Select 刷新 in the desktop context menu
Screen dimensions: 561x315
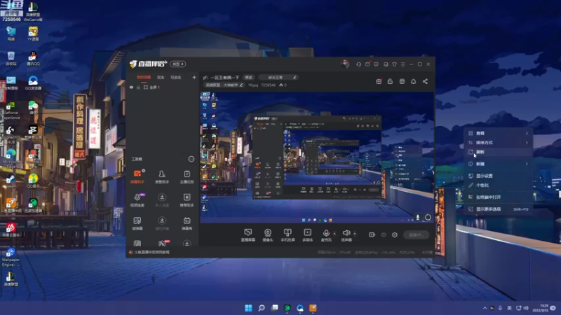[x=499, y=152]
